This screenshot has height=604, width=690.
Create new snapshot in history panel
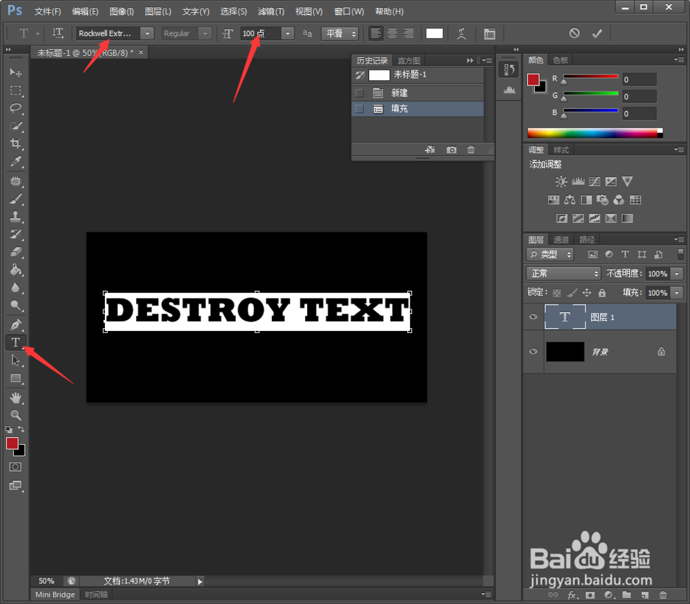(451, 150)
